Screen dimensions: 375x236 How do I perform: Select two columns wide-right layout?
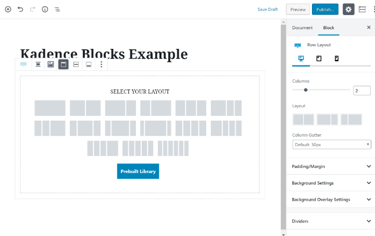tap(156, 108)
